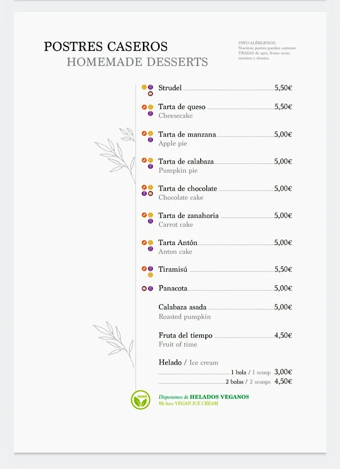This screenshot has height=469, width=340.
Task: Click the yellow allergen icon beside Tarta de calabaza
Action: coord(150,161)
